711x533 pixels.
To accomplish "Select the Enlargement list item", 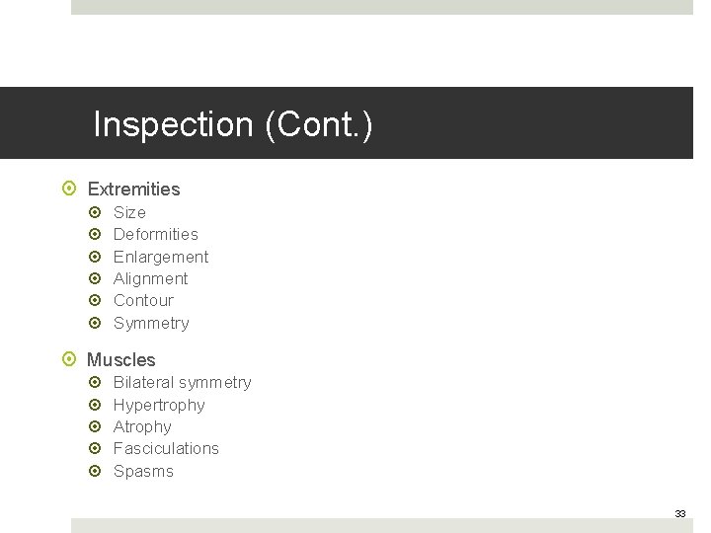I will (161, 257).
